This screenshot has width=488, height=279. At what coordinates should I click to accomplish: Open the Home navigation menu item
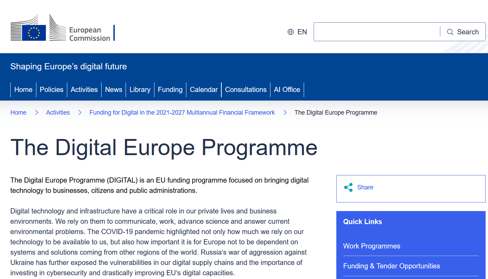point(23,90)
